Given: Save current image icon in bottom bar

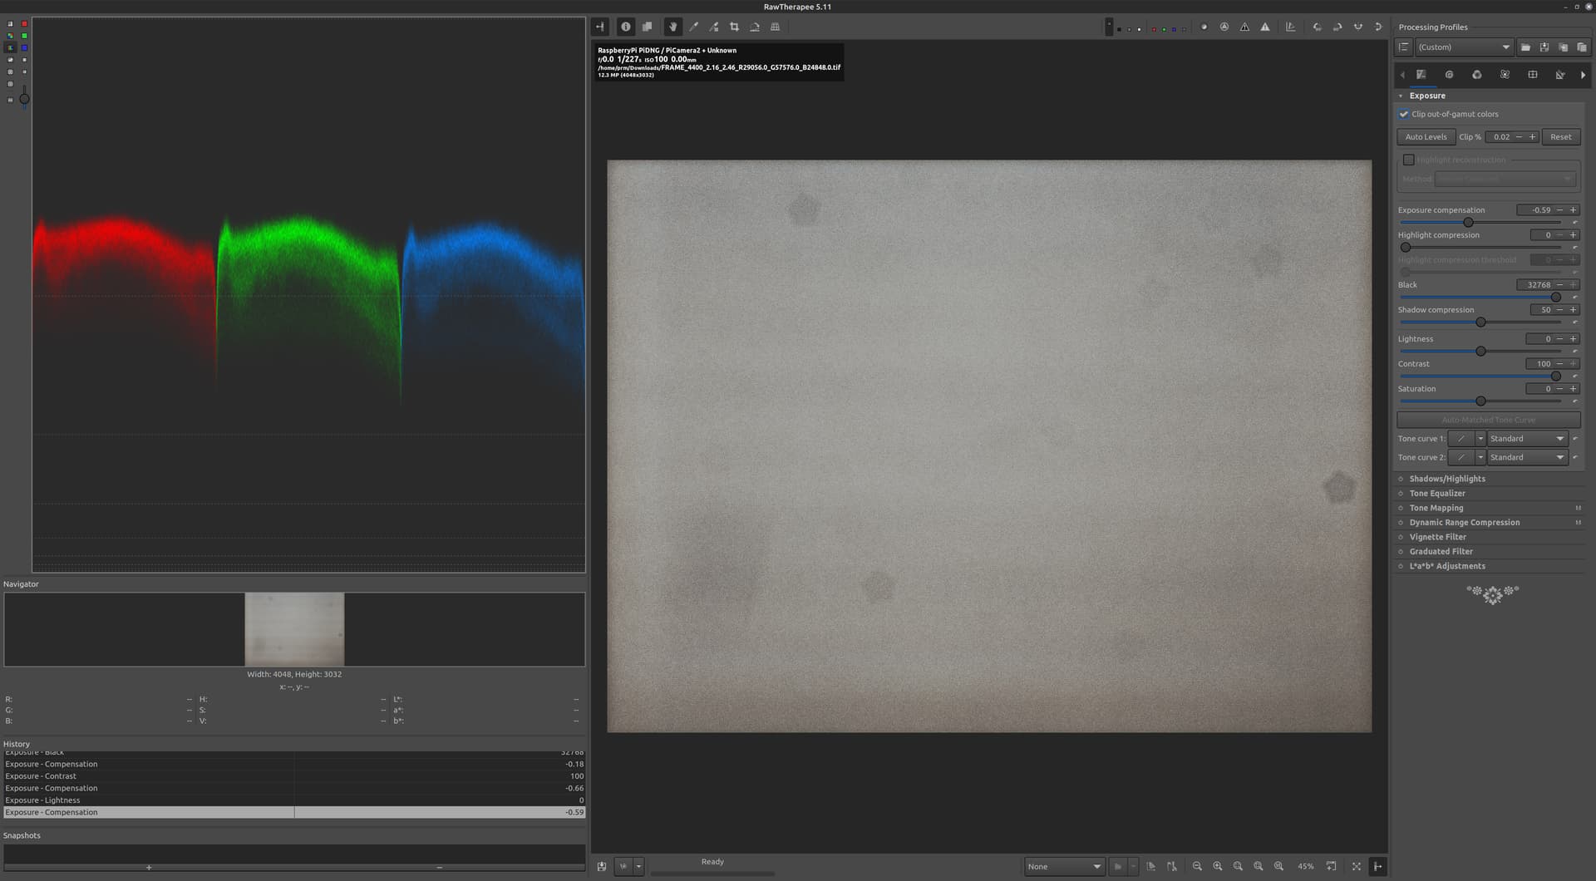Looking at the screenshot, I should click(602, 867).
